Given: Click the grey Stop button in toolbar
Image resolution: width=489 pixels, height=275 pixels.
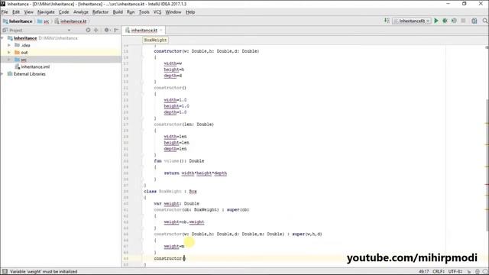Looking at the screenshot, I should (x=464, y=21).
